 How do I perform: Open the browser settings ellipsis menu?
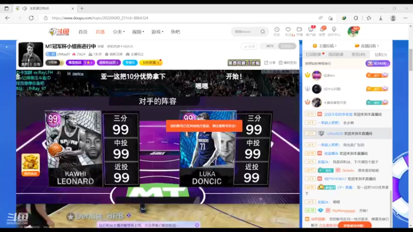coord(405,18)
